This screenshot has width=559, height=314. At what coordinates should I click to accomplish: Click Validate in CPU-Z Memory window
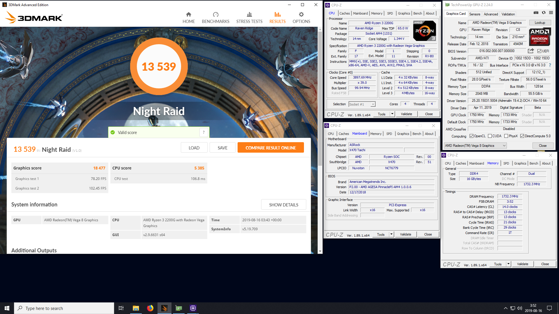coord(522,264)
